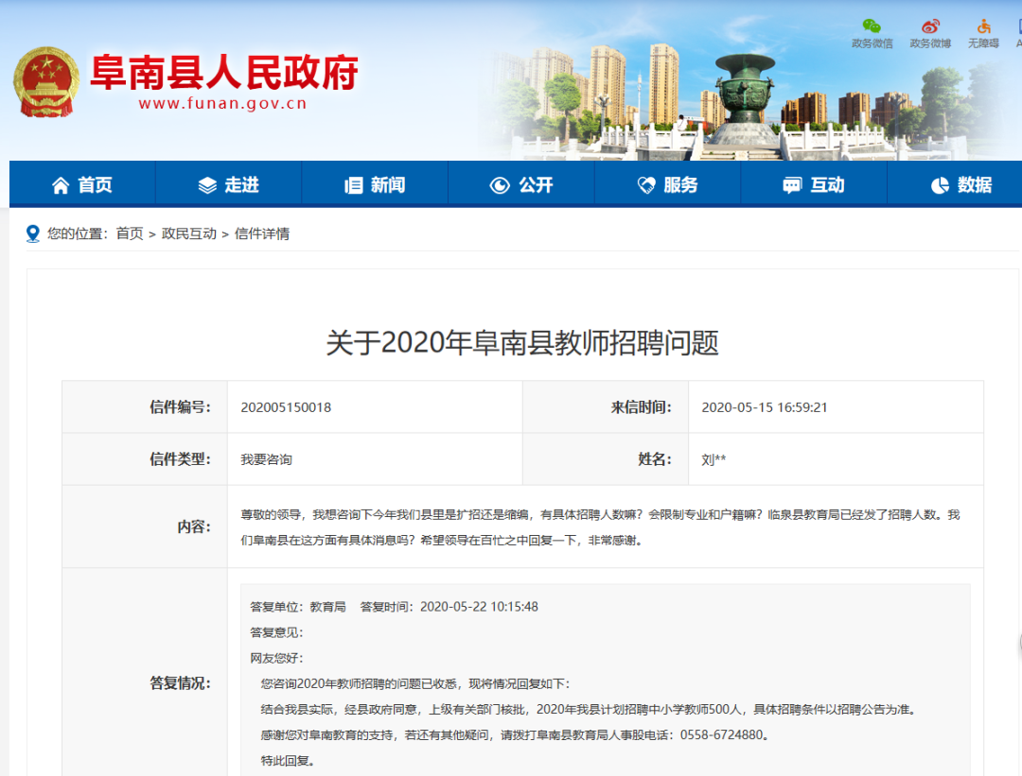Click the house icon beside 首页
This screenshot has width=1022, height=776.
[x=61, y=185]
